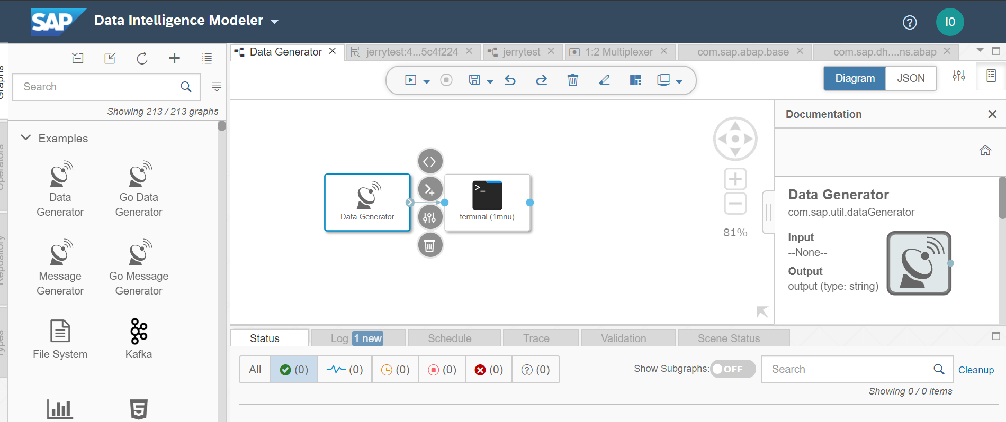Open the Log tab
The height and width of the screenshot is (422, 1006).
358,338
